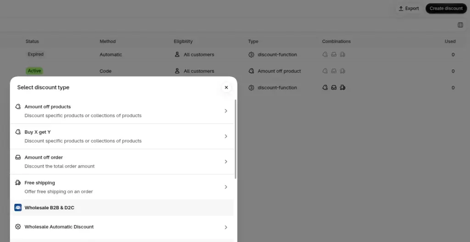470x242 pixels.
Task: Click product combination icon in Active row
Action: (325, 71)
